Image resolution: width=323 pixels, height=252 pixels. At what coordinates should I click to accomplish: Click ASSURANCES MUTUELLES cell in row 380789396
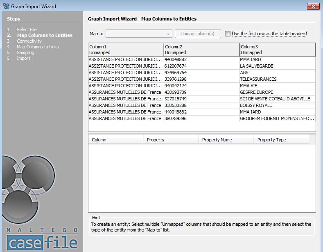click(126, 118)
